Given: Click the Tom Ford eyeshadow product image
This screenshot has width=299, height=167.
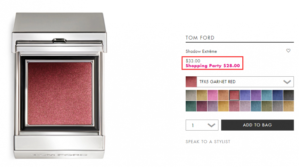Looking at the screenshot, I should [59, 86].
